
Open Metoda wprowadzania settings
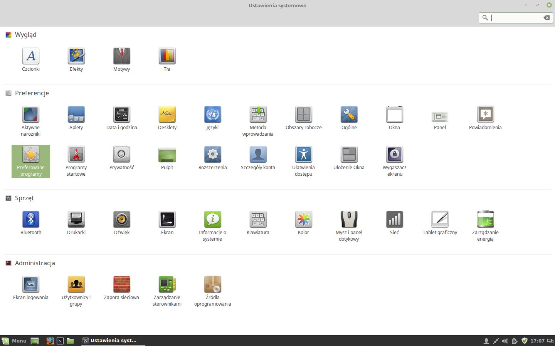click(x=258, y=121)
